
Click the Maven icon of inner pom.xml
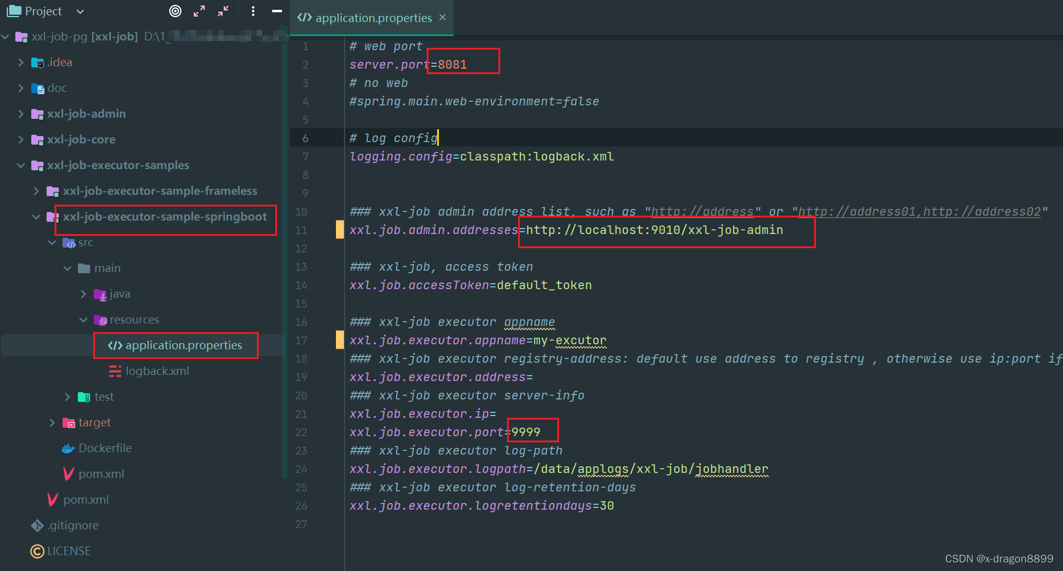click(x=69, y=474)
